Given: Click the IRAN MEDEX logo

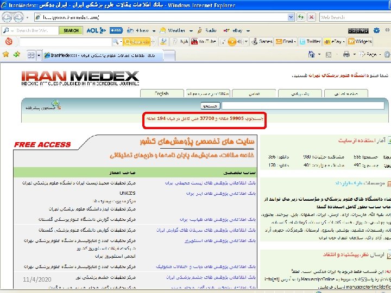Looking at the screenshot, I should coord(80,78).
